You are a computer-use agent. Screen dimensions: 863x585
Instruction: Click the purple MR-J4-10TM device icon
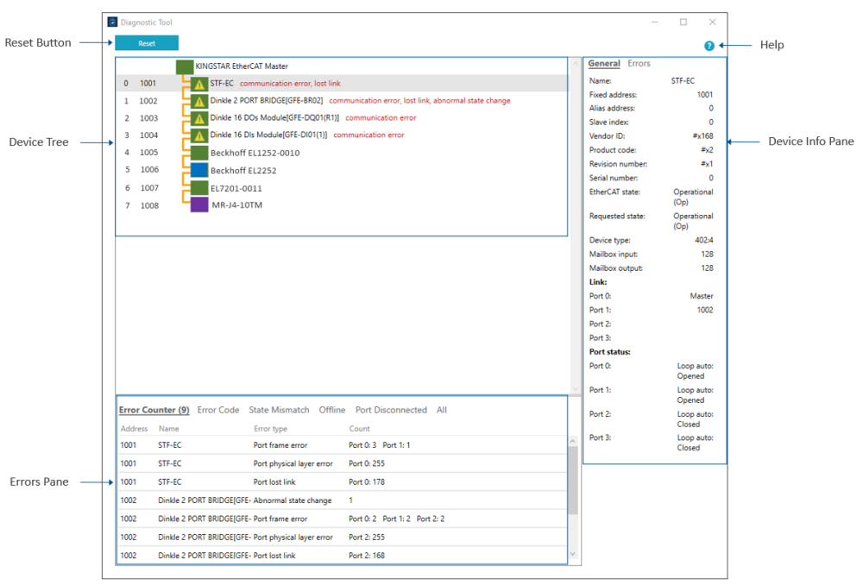click(199, 205)
